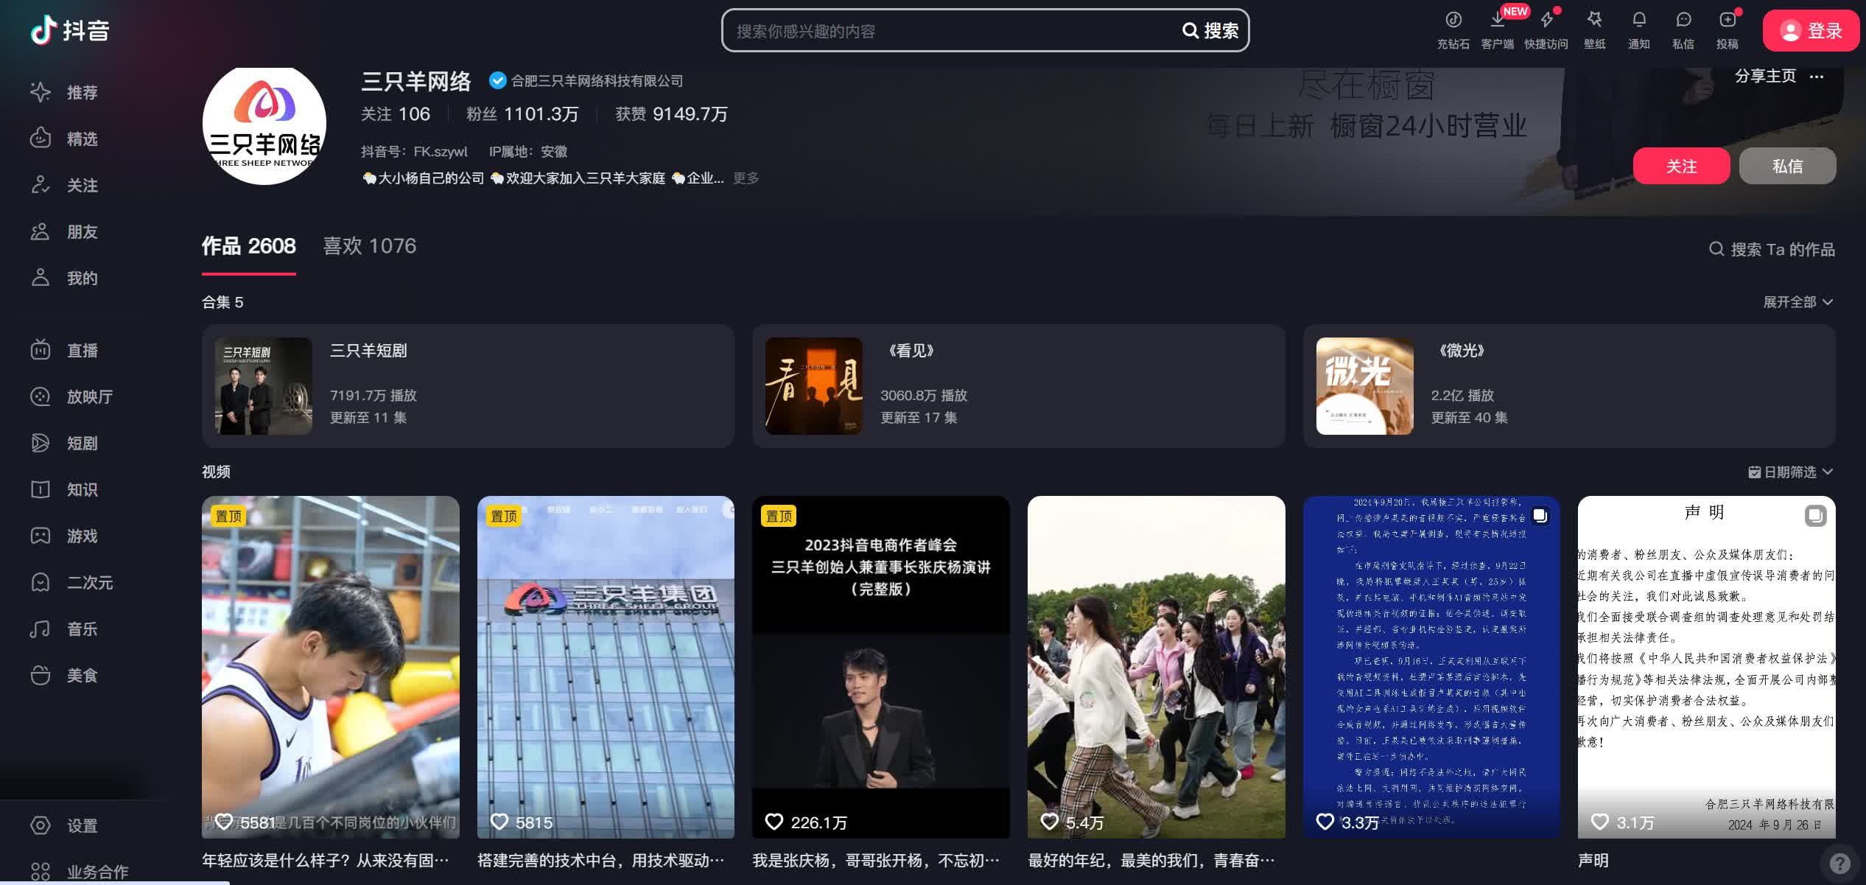Click the 合集 5 heading
The width and height of the screenshot is (1866, 885).
[x=222, y=302]
